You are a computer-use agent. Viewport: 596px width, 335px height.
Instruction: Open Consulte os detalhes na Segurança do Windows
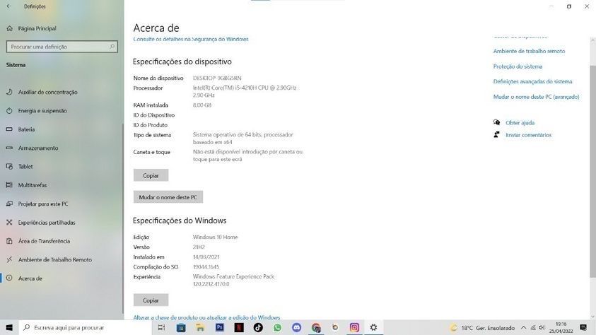pos(190,39)
